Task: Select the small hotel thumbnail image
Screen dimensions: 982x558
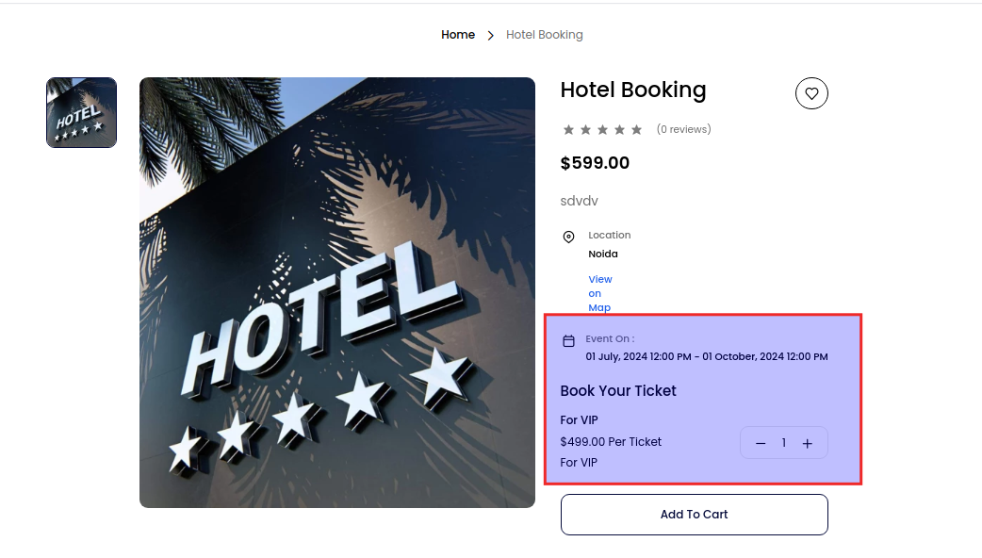Action: (81, 112)
